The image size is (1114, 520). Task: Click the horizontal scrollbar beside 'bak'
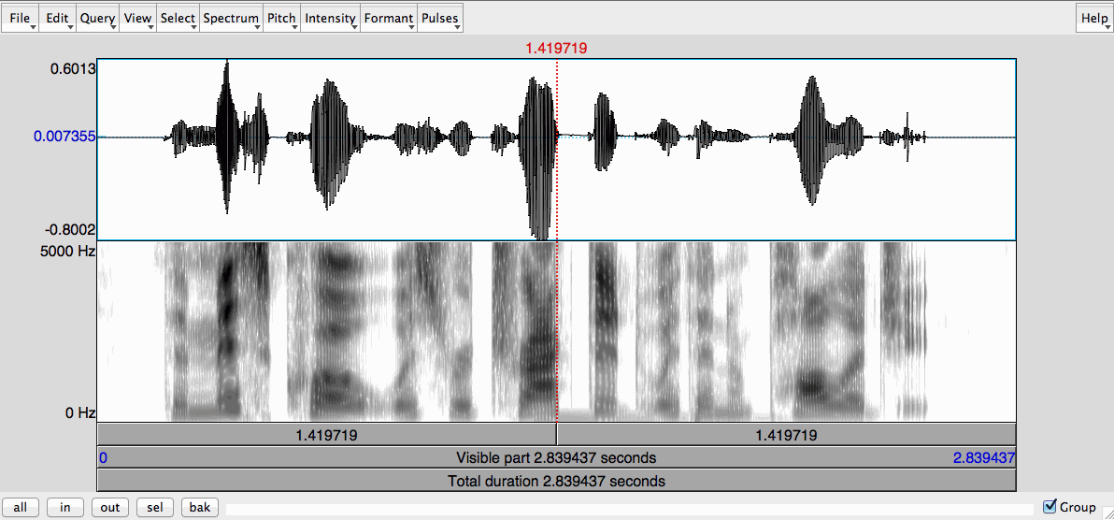[x=628, y=509]
